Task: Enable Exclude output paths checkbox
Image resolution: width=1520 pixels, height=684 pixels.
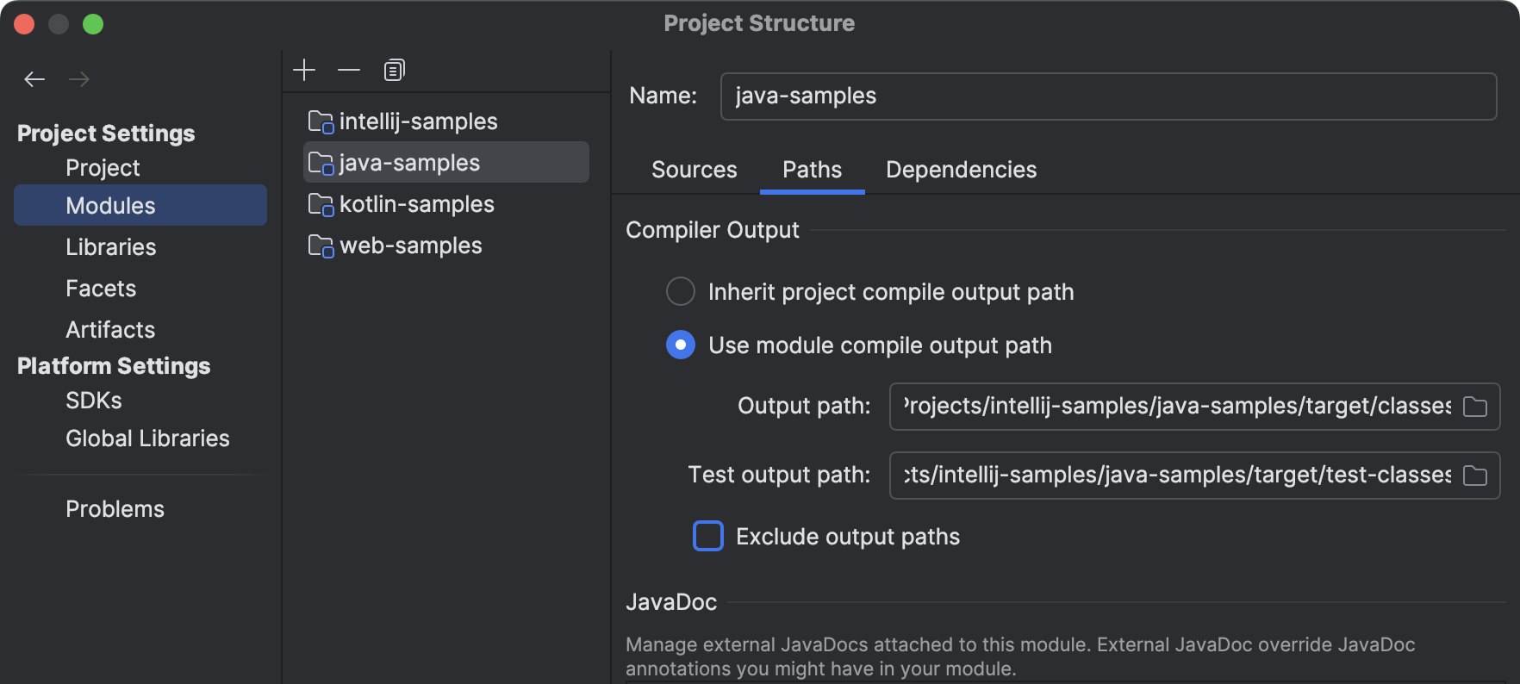Action: (708, 537)
